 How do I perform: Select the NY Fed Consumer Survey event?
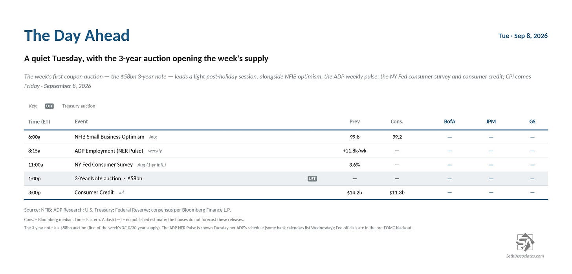click(x=104, y=165)
